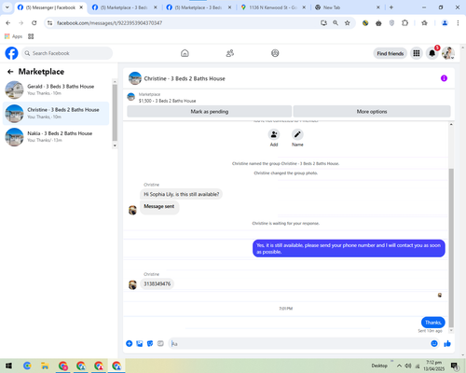This screenshot has height=373, width=466.
Task: Open Extensions puzzle icon
Action: 404,22
